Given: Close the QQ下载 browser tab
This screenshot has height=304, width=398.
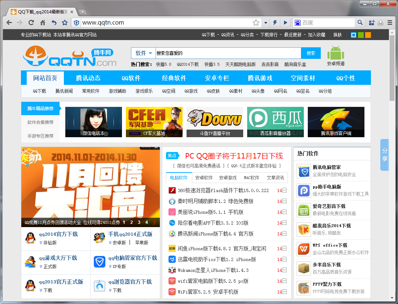Looking at the screenshot, I should click(72, 12).
